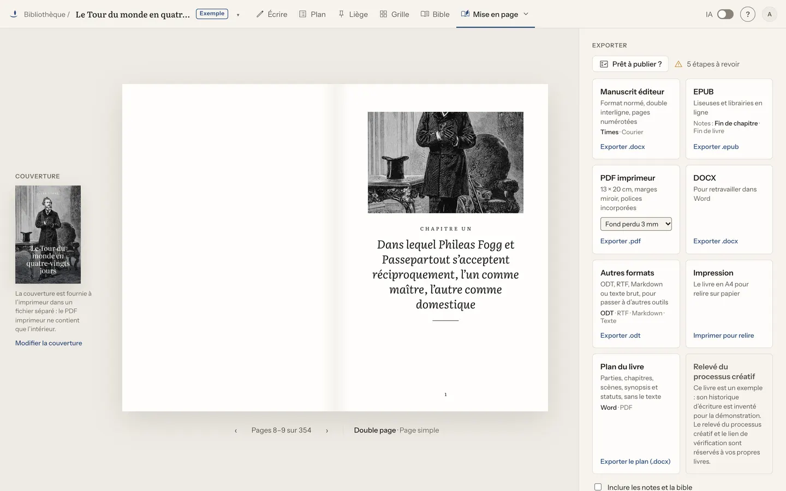Click the warning triangle beside '5 étapes à revoir'

[x=678, y=64]
